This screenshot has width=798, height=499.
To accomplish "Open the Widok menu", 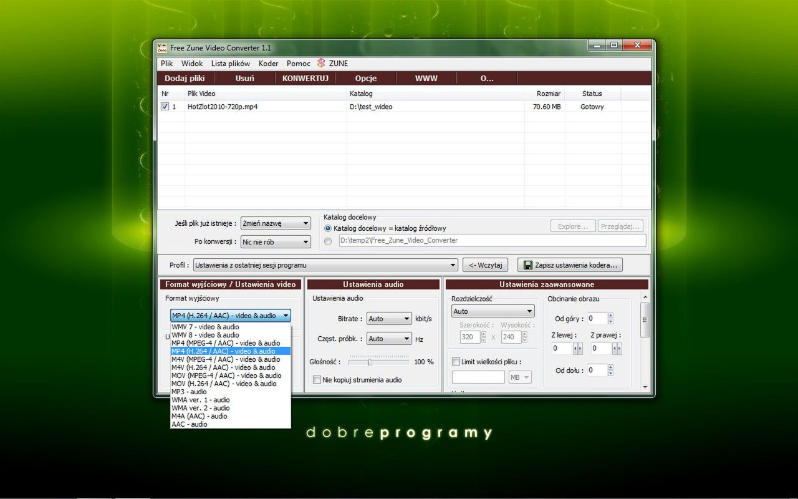I will [192, 64].
